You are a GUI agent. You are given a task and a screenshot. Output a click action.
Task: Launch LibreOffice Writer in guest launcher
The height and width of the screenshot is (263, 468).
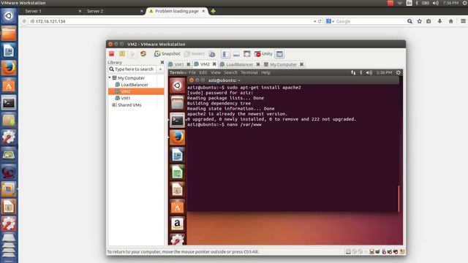[177, 155]
